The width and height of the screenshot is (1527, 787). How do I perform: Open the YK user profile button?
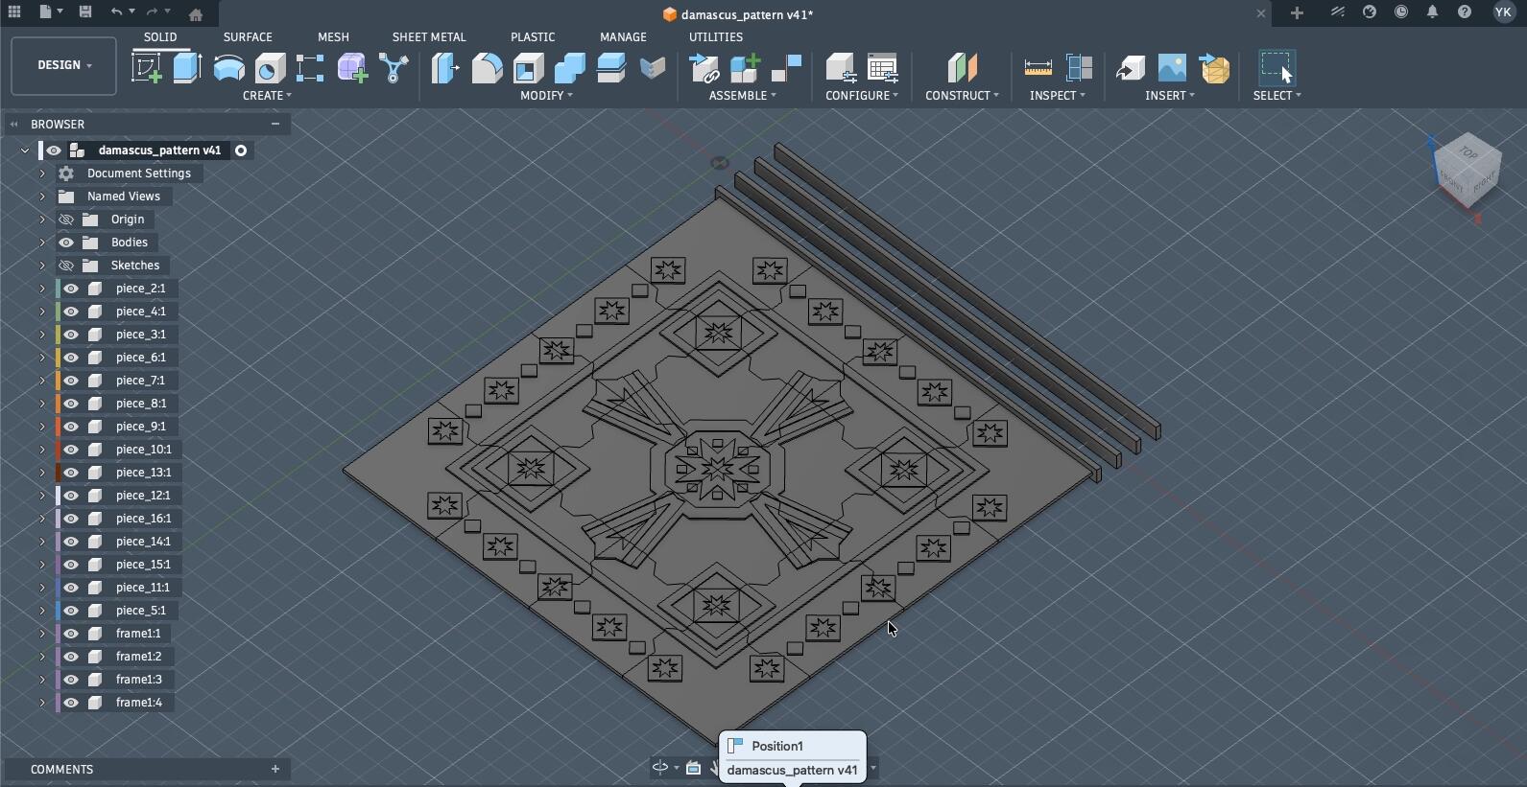coord(1503,12)
